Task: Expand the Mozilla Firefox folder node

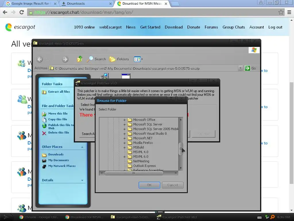Action: 124,143
